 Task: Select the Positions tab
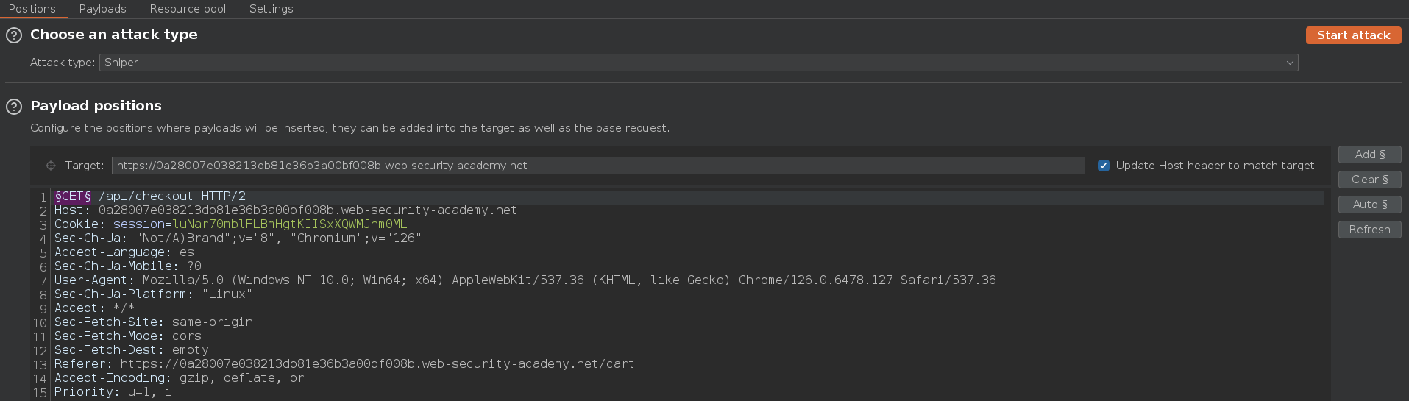(32, 9)
